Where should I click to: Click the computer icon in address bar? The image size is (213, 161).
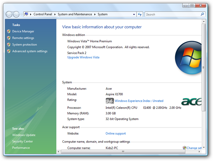tap(26, 14)
